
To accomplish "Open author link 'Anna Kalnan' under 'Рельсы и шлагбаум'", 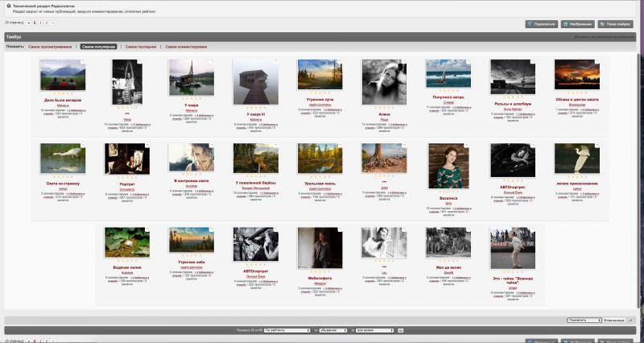I will click(x=513, y=110).
